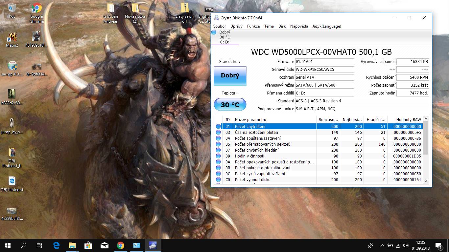
Task: Click status circle for row 0C
Action: (218, 174)
